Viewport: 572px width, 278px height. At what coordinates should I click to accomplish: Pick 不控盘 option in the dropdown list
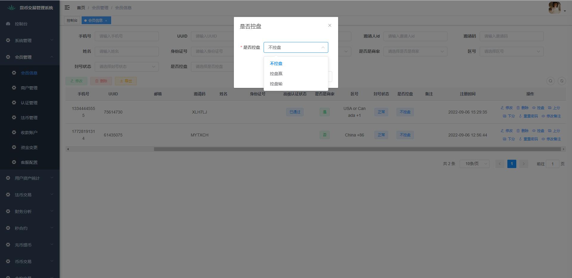pyautogui.click(x=276, y=63)
